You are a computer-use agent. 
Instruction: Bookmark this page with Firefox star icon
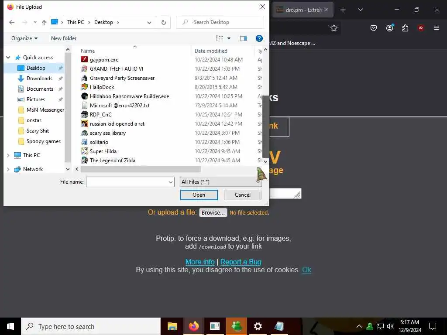[x=334, y=28]
